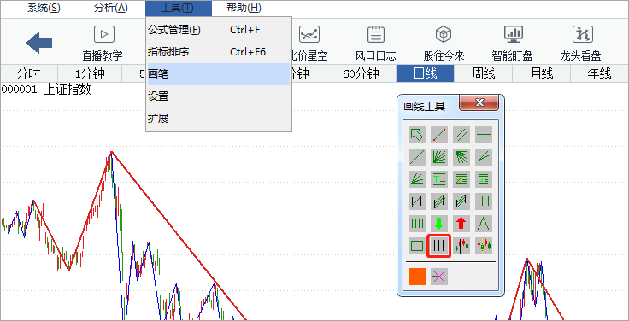Click the magenta cross delete-lines icon
Viewport: 629px width, 321px height.
click(x=439, y=277)
